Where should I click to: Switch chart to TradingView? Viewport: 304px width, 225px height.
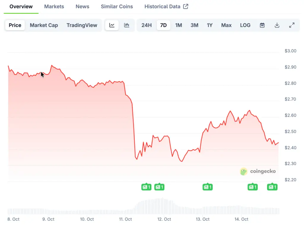[82, 25]
